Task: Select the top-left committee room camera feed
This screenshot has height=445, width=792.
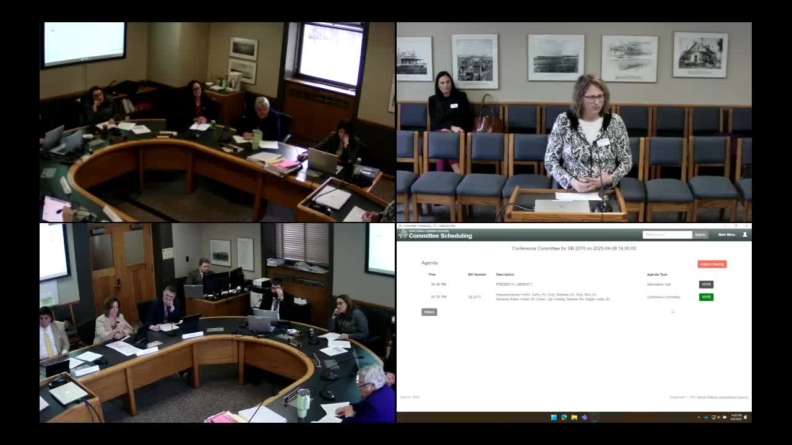Action: 218,122
